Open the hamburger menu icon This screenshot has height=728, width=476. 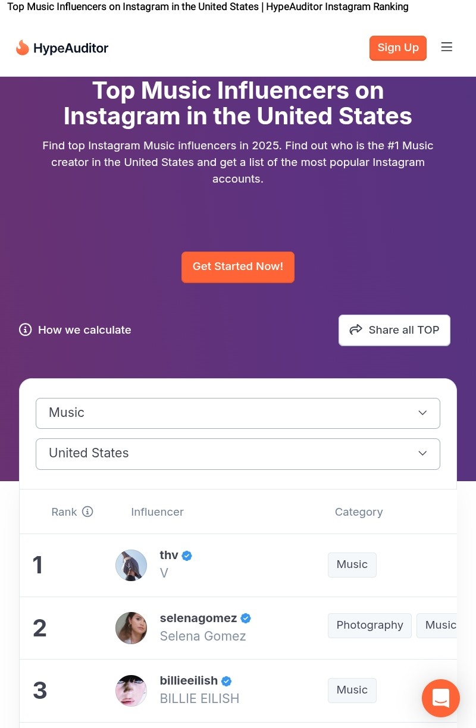pos(447,47)
